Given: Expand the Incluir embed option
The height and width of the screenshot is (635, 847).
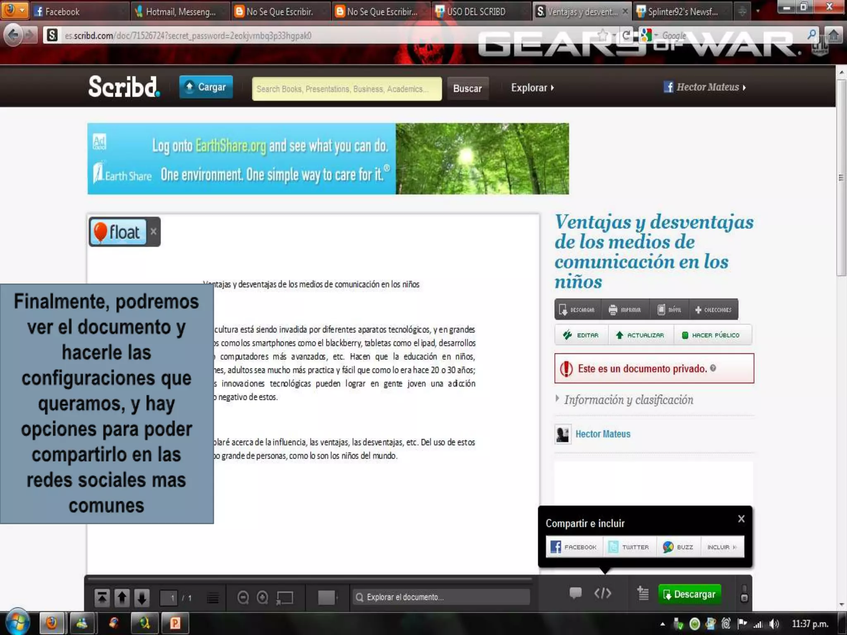Looking at the screenshot, I should [722, 547].
